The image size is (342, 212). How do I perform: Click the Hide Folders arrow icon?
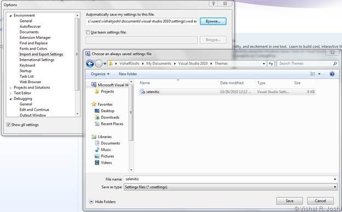92,202
